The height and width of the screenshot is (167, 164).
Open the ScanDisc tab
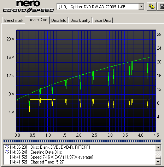pos(102,20)
